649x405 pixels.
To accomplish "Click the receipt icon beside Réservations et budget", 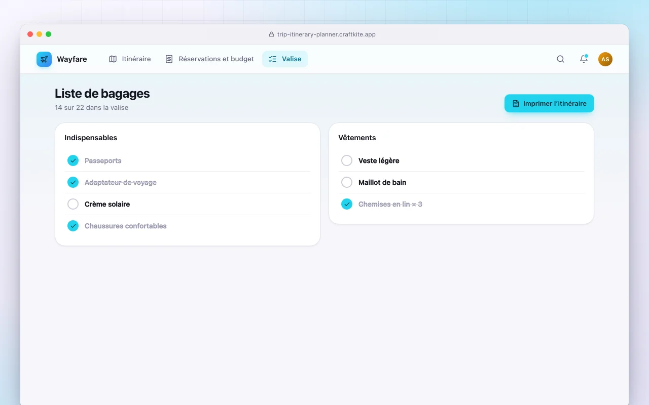I will [169, 59].
